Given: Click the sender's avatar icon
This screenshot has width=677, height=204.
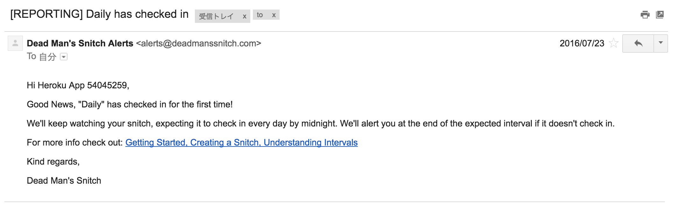Looking at the screenshot, I should 15,43.
